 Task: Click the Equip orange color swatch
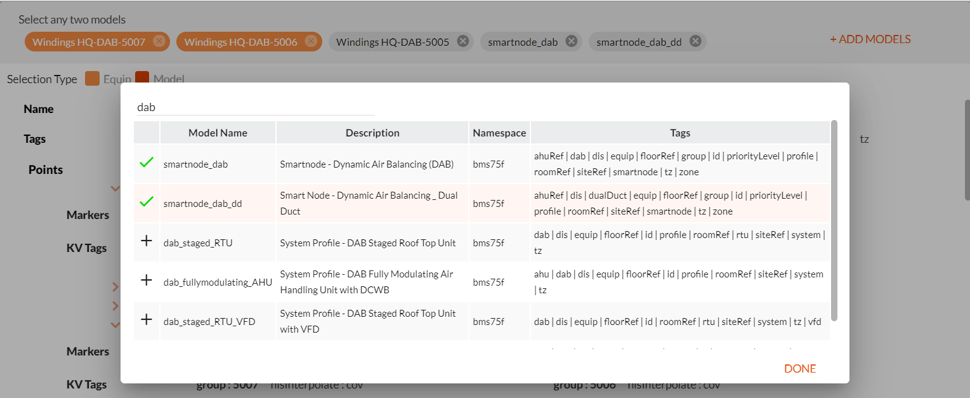coord(93,79)
